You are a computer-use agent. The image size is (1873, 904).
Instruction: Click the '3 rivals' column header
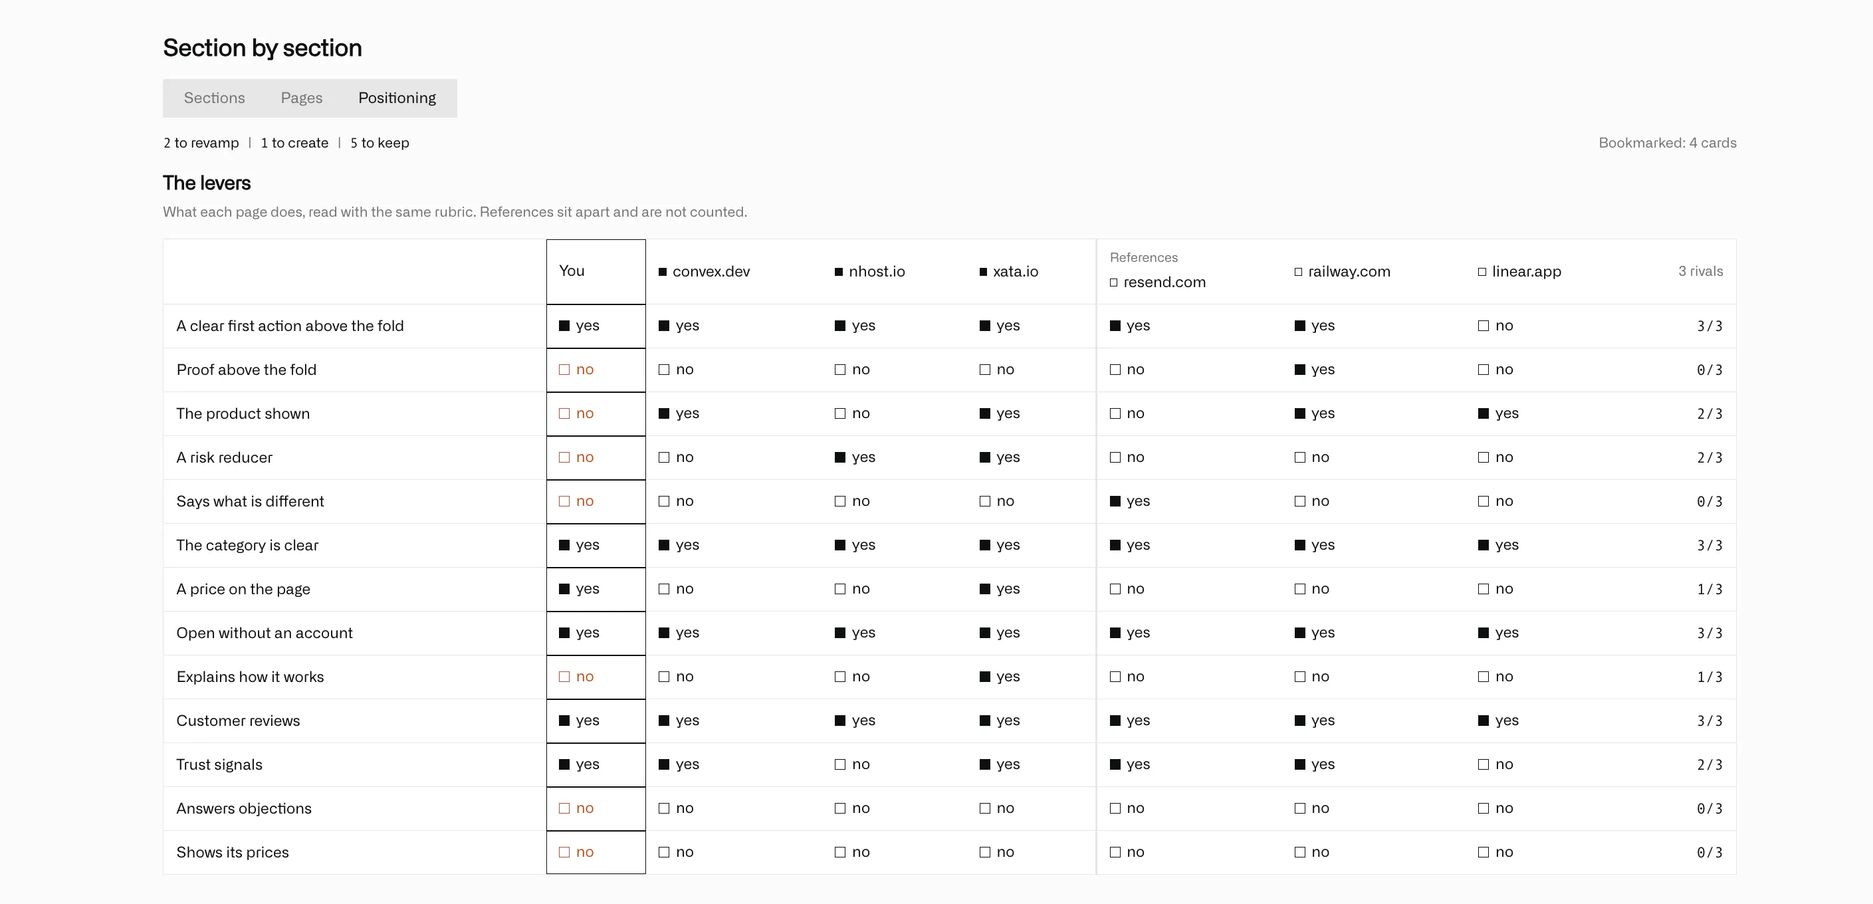coord(1701,271)
